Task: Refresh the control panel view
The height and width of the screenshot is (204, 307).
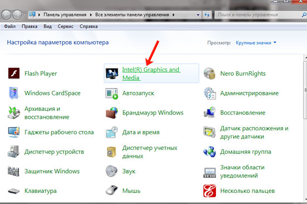Action: tap(207, 14)
